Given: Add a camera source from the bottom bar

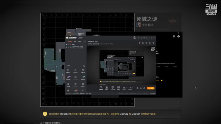Looking at the screenshot, I should click(107, 88).
